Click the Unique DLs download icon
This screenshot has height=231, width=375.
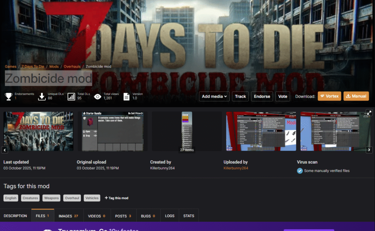point(42,96)
